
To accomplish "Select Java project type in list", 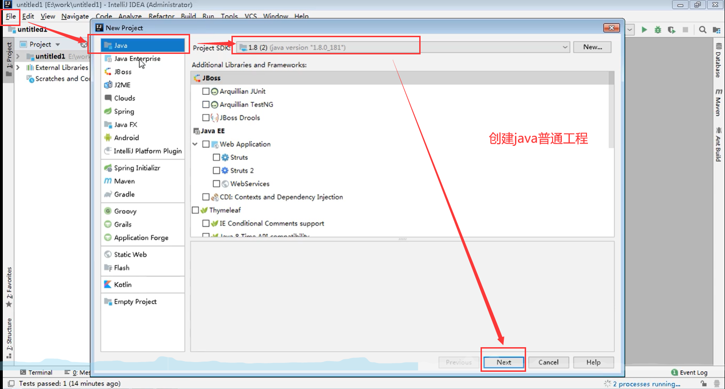I will pos(143,46).
